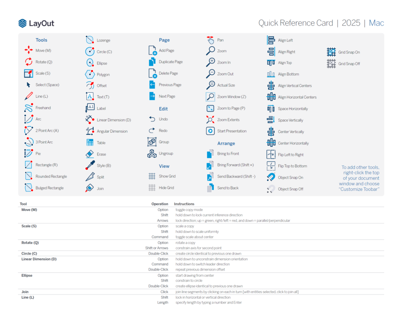403x311 pixels.
Task: Click the Align Right icon
Action: click(x=271, y=51)
